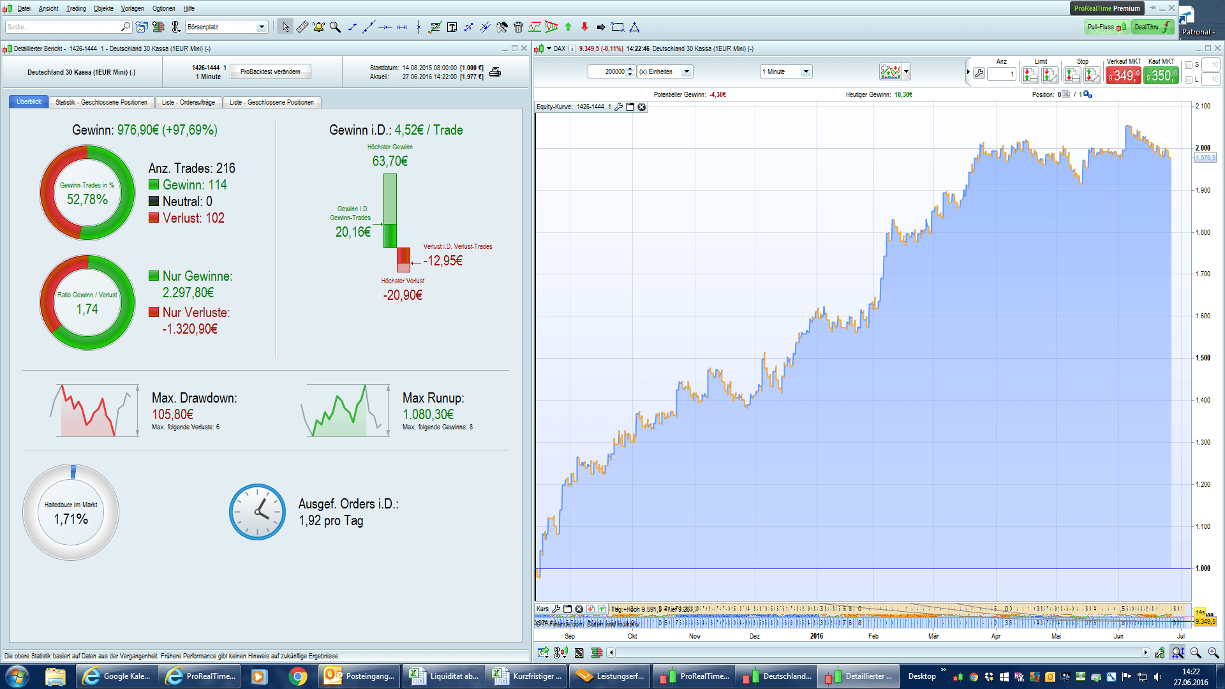This screenshot has width=1225, height=689.
Task: Open equity curve wrench settings icon
Action: pos(618,107)
